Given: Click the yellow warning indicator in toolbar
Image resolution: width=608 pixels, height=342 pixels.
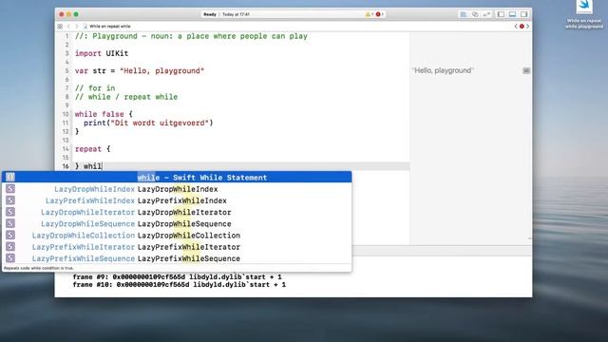Looking at the screenshot, I should [x=369, y=14].
